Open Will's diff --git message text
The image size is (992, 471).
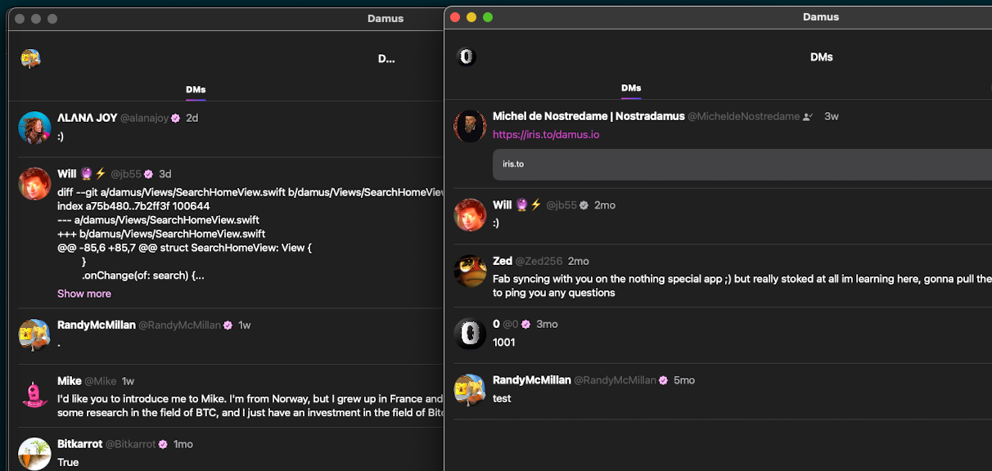(x=250, y=234)
